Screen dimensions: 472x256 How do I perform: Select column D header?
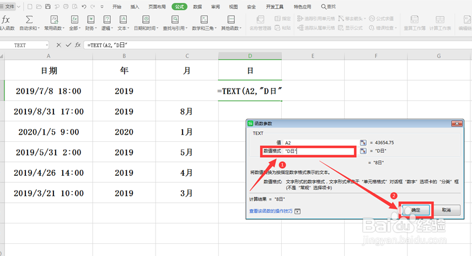[250, 55]
